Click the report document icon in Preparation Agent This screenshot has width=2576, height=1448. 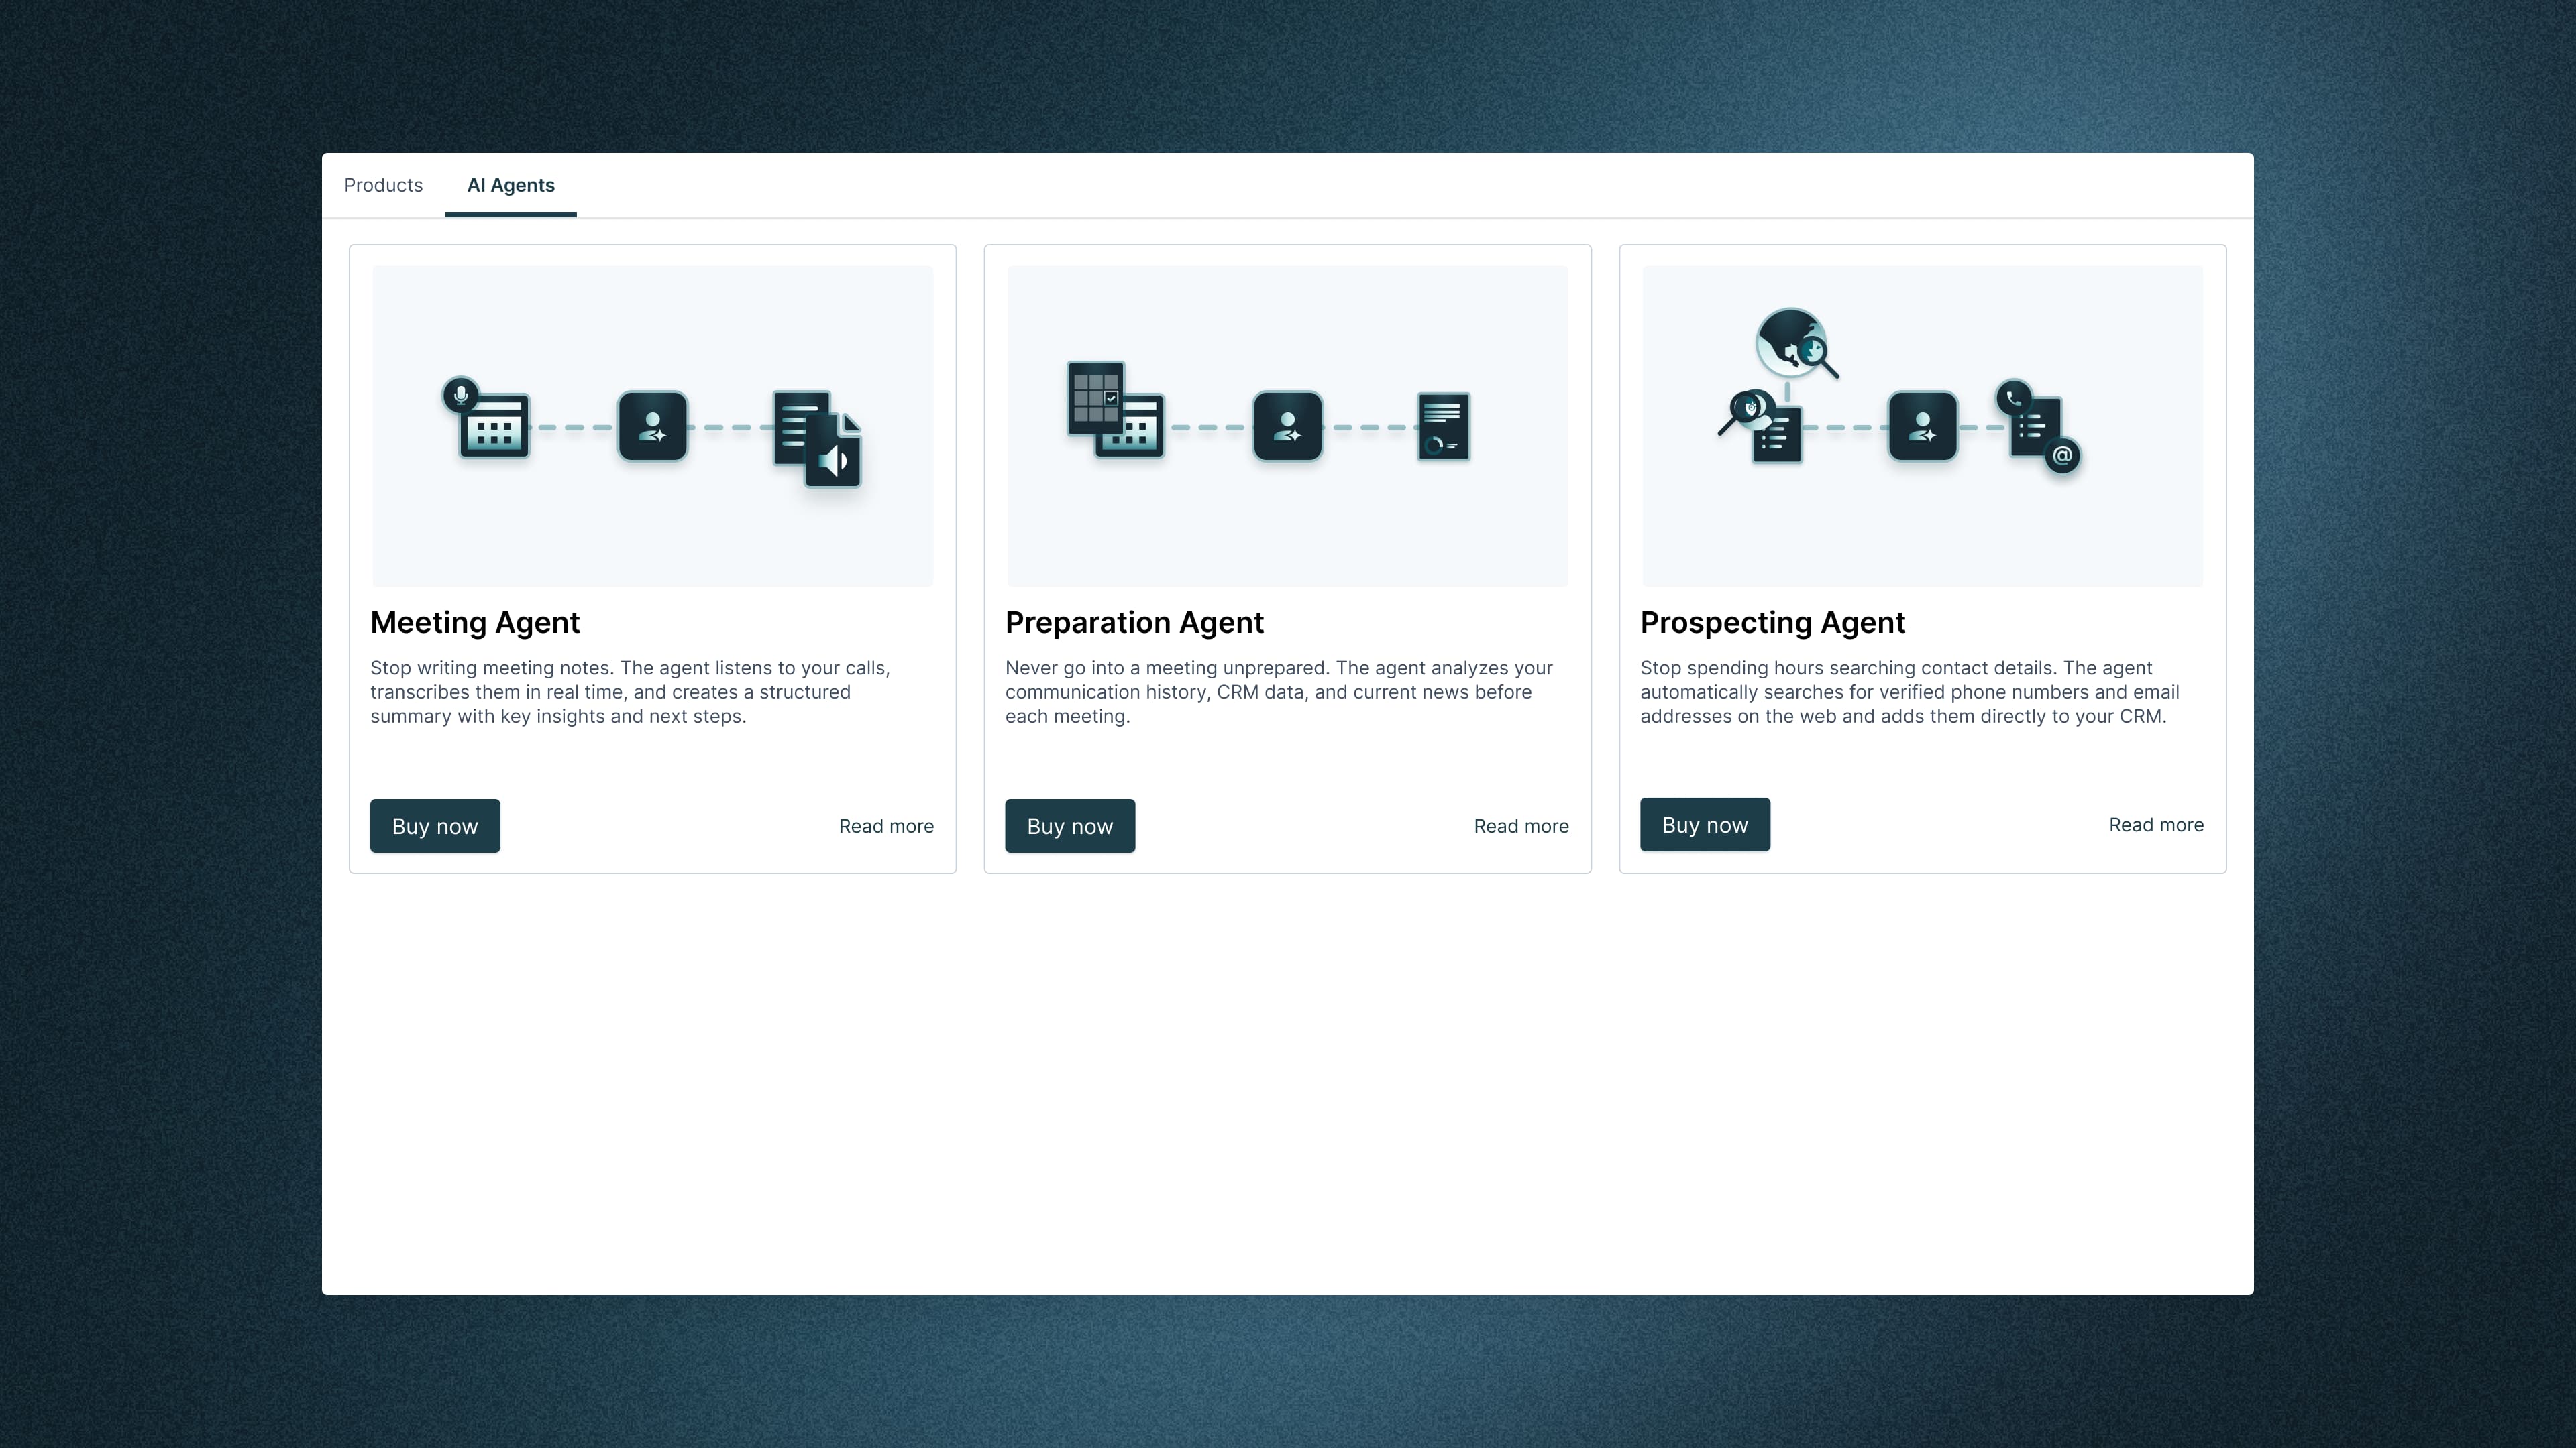click(1443, 427)
